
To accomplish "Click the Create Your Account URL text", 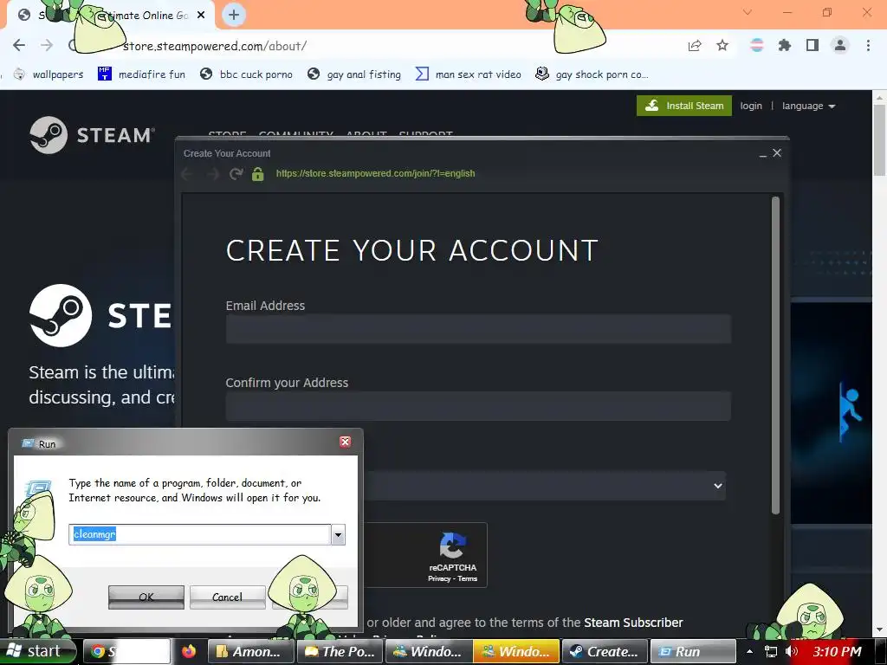I will [x=376, y=173].
